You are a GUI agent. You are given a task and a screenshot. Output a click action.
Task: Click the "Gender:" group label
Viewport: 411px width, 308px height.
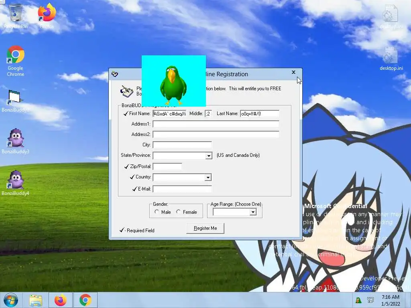click(x=161, y=204)
